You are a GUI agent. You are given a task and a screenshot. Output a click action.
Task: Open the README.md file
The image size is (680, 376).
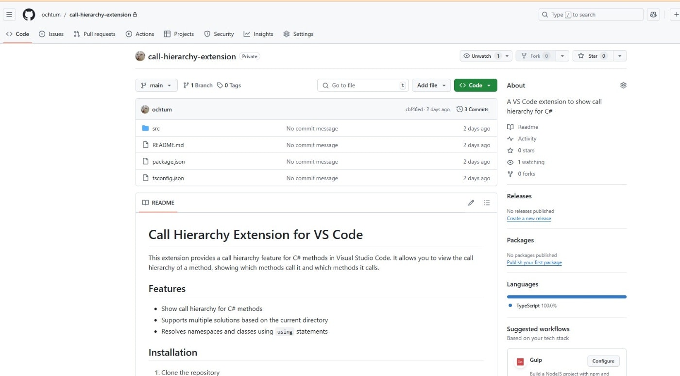pos(168,145)
